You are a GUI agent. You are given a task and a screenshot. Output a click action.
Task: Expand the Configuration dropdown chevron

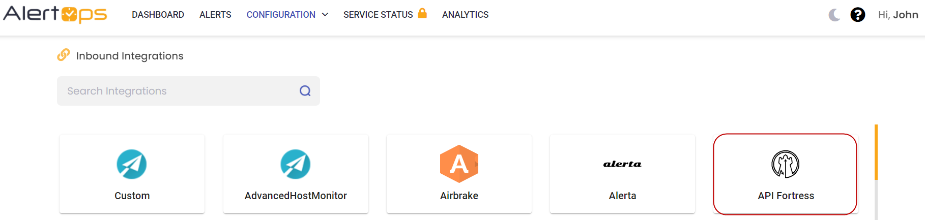(x=325, y=15)
